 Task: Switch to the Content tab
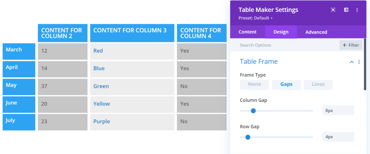click(247, 32)
